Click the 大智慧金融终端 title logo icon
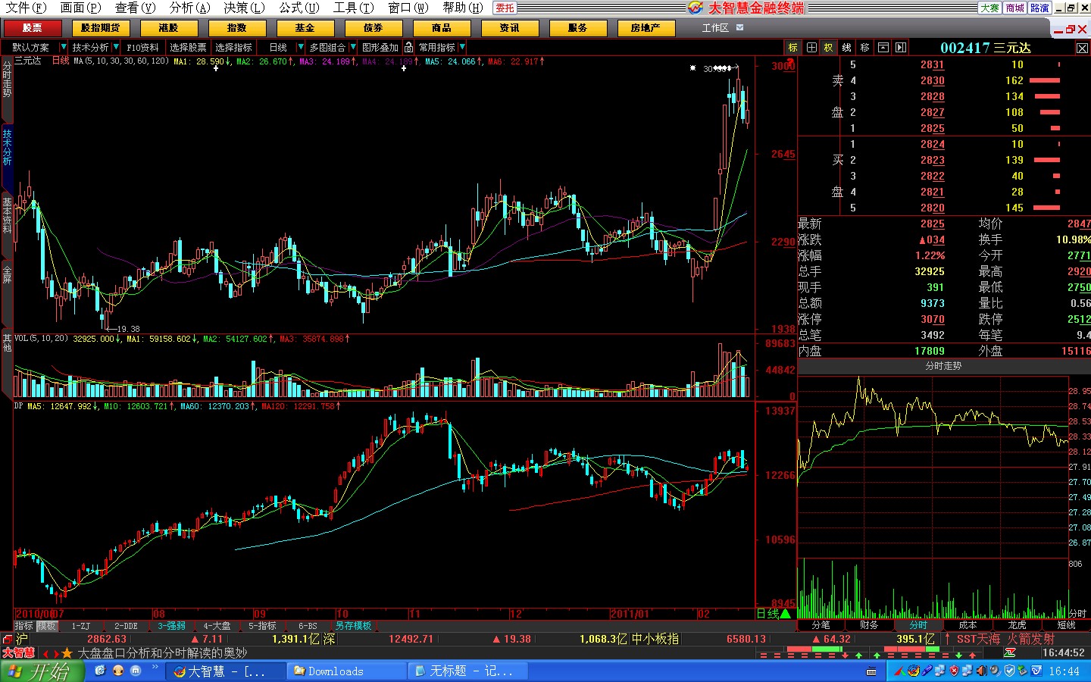The height and width of the screenshot is (682, 1091). pyautogui.click(x=696, y=8)
